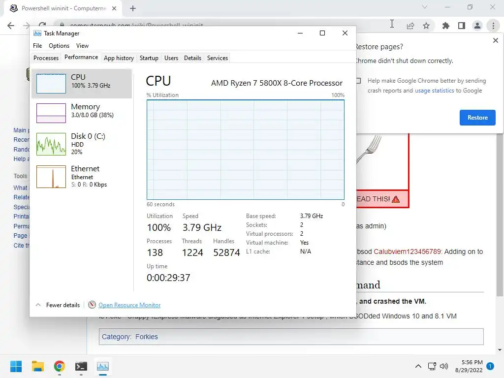
Task: Go to the Details tab
Action: 192,58
